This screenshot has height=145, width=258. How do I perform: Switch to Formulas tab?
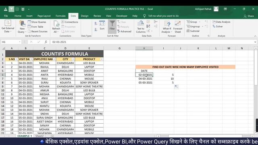click(60, 16)
